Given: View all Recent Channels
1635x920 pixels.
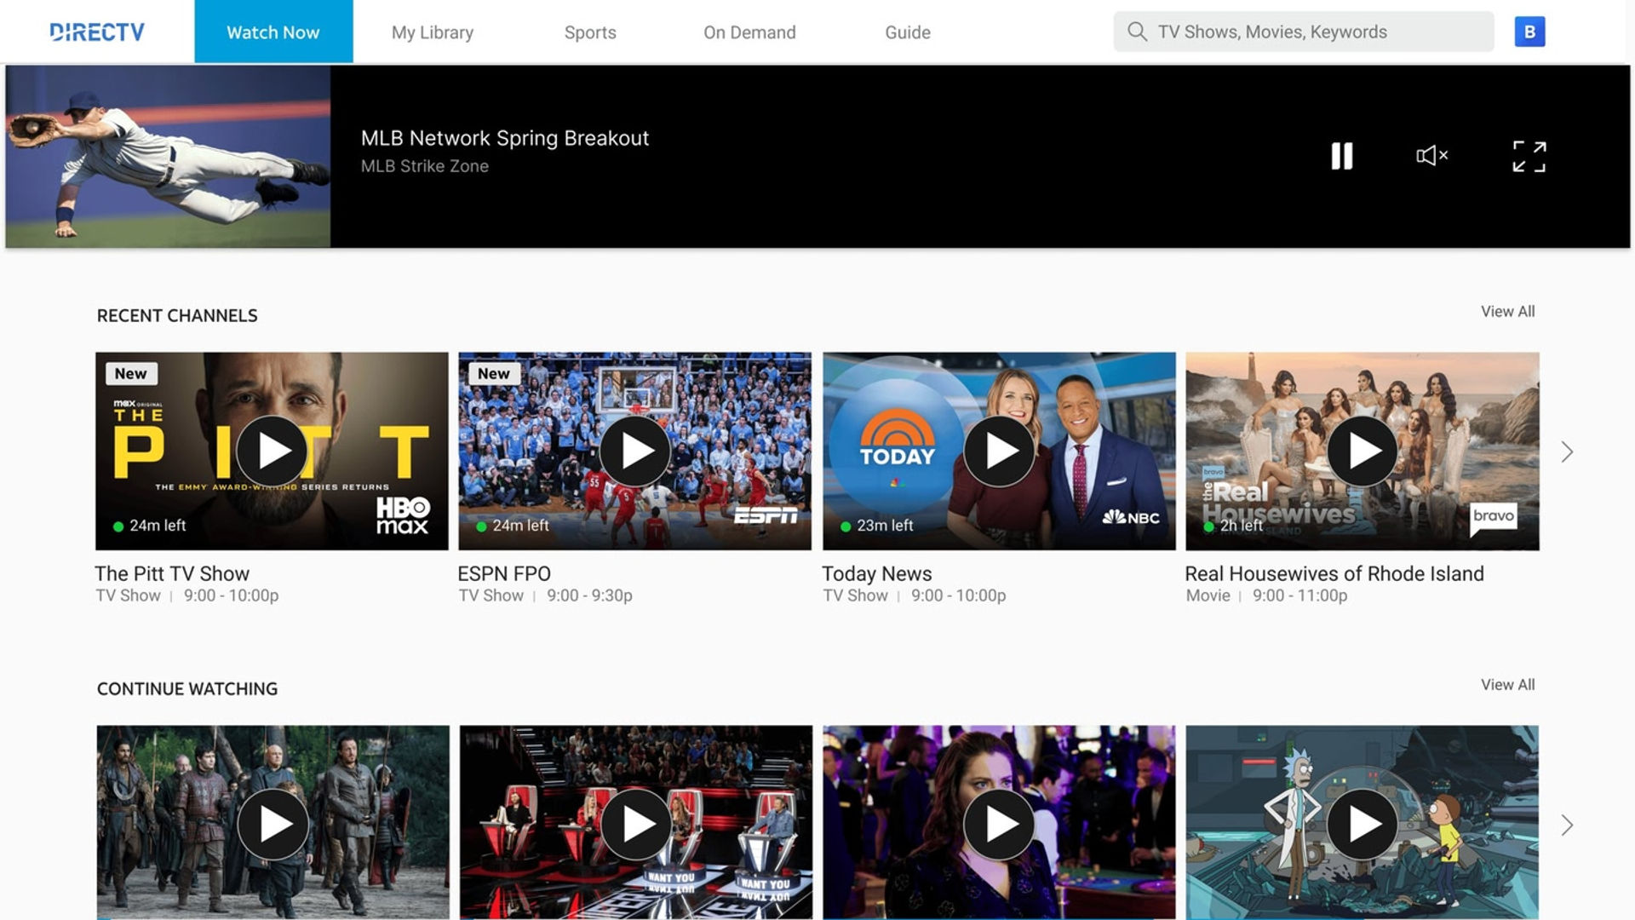Looking at the screenshot, I should [1507, 312].
